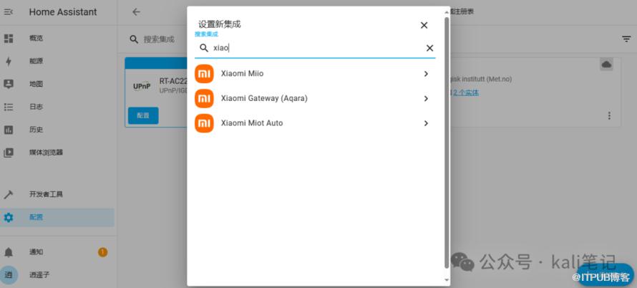
Task: Click the Home Assistant title
Action: 63,12
